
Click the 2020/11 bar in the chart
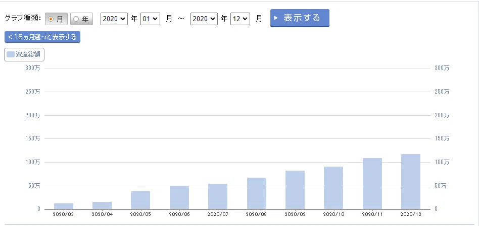point(372,184)
